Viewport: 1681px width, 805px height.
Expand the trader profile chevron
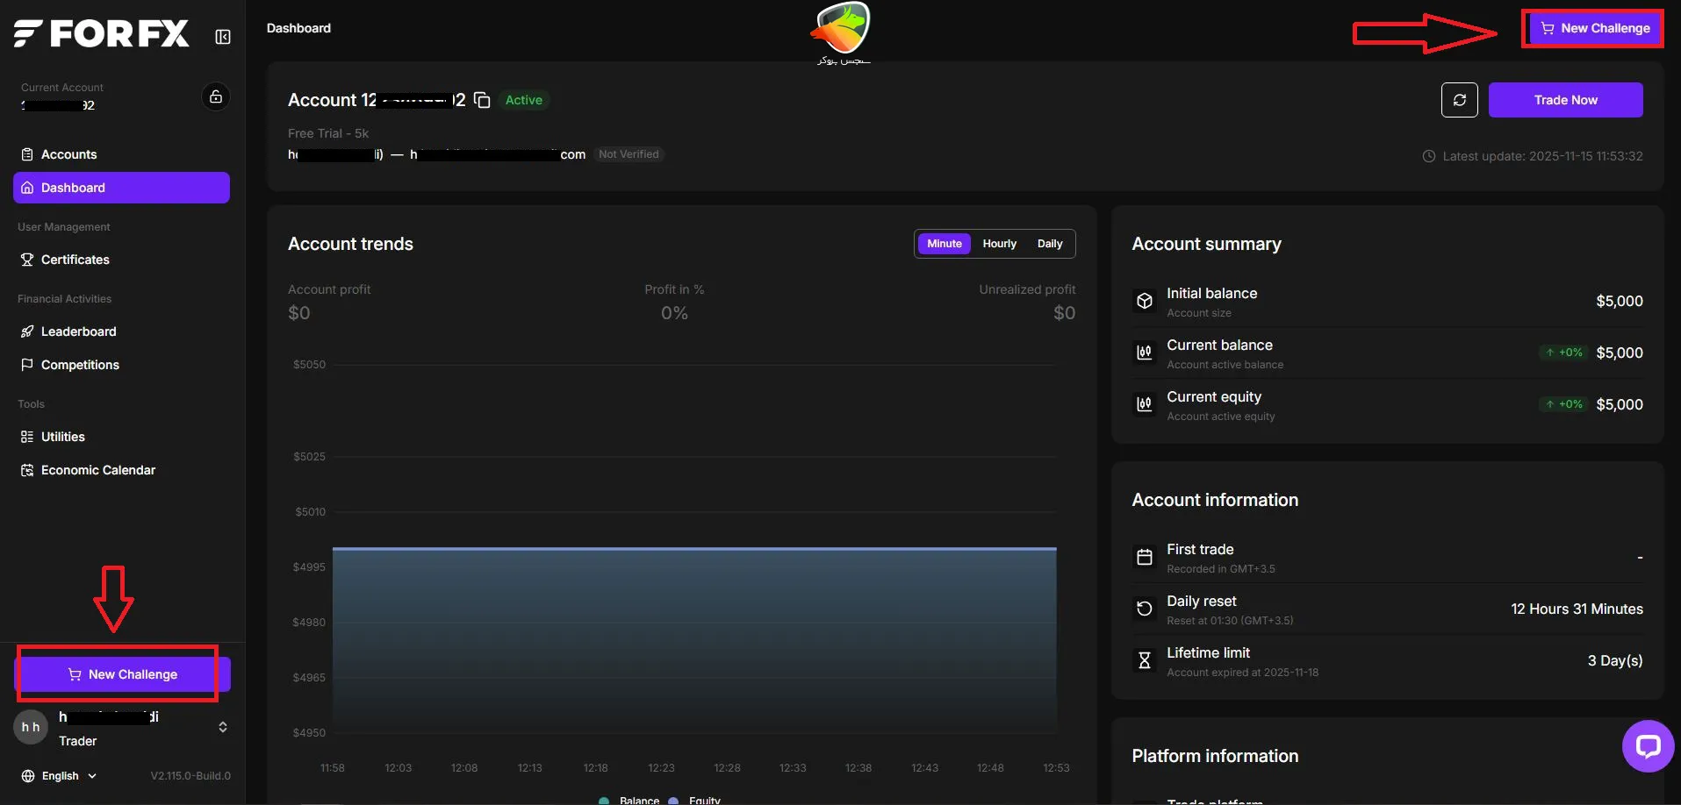coord(222,727)
